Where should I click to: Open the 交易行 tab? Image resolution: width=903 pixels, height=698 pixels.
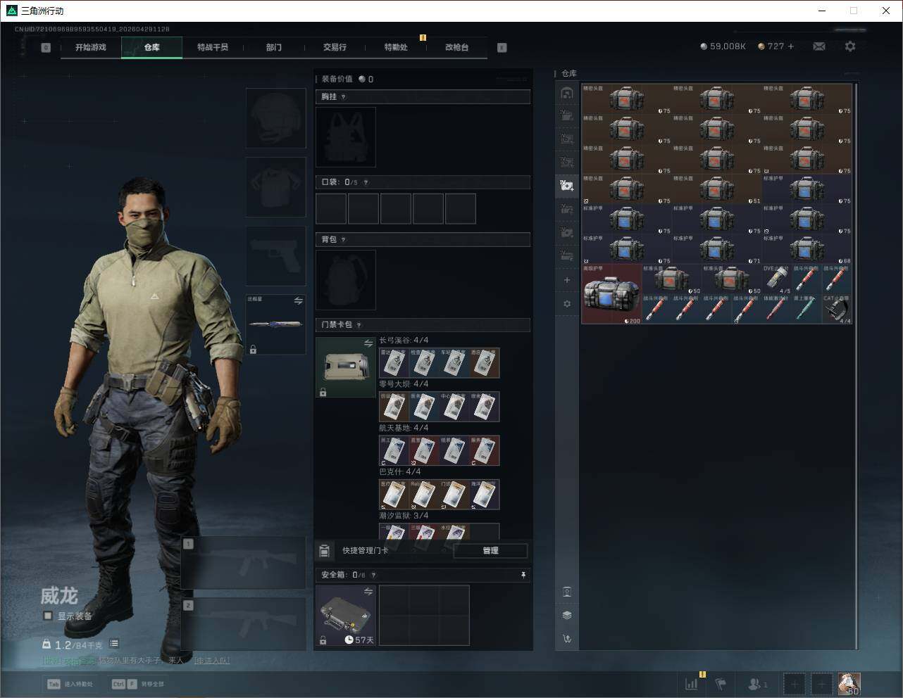(335, 47)
